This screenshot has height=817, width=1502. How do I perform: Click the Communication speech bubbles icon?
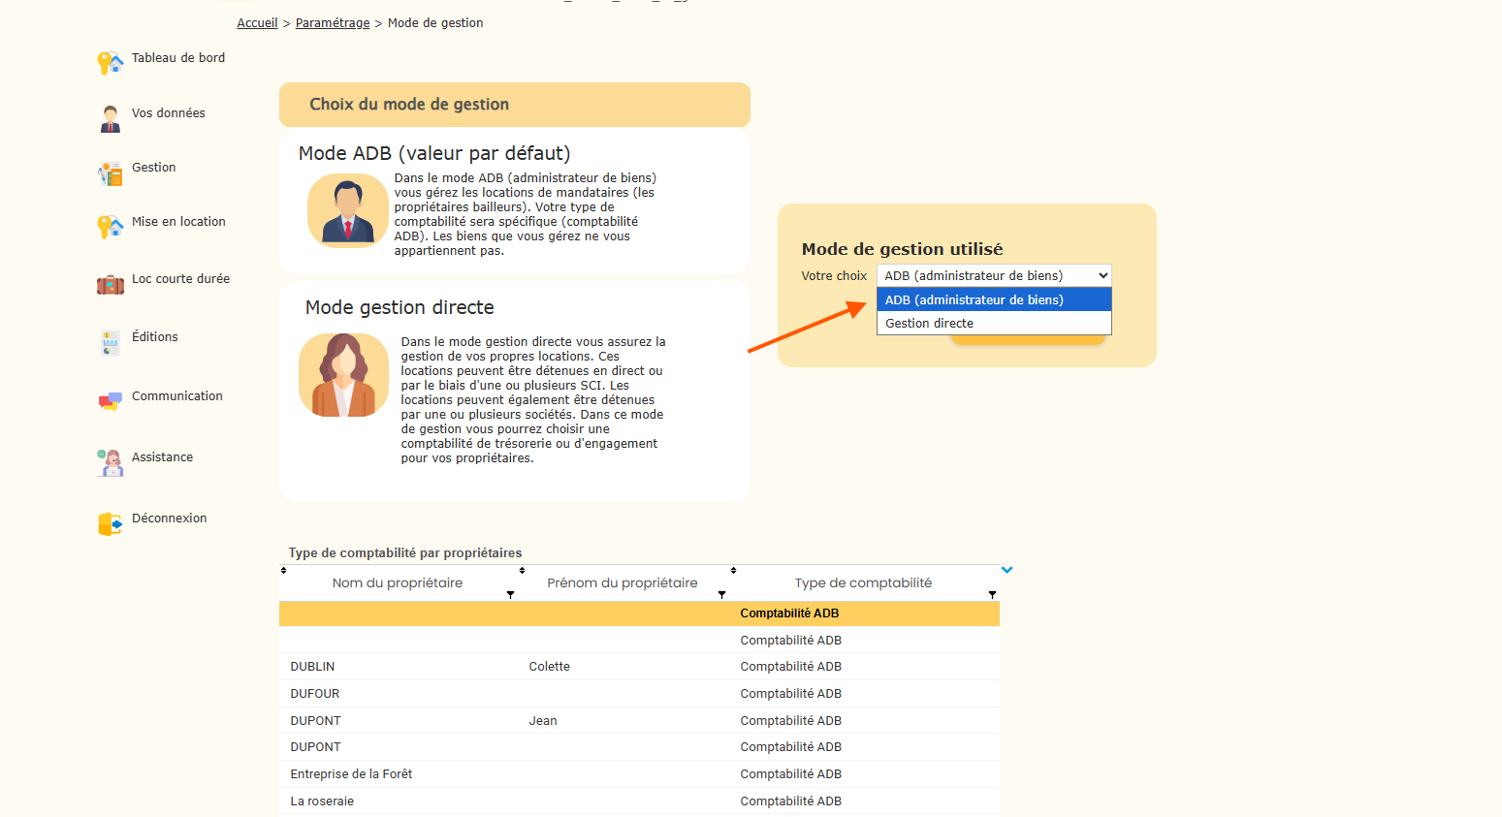[110, 401]
